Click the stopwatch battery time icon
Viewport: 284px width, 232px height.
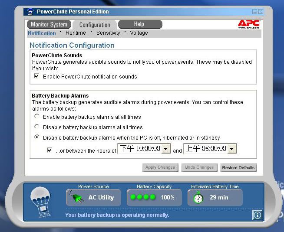tap(198, 197)
